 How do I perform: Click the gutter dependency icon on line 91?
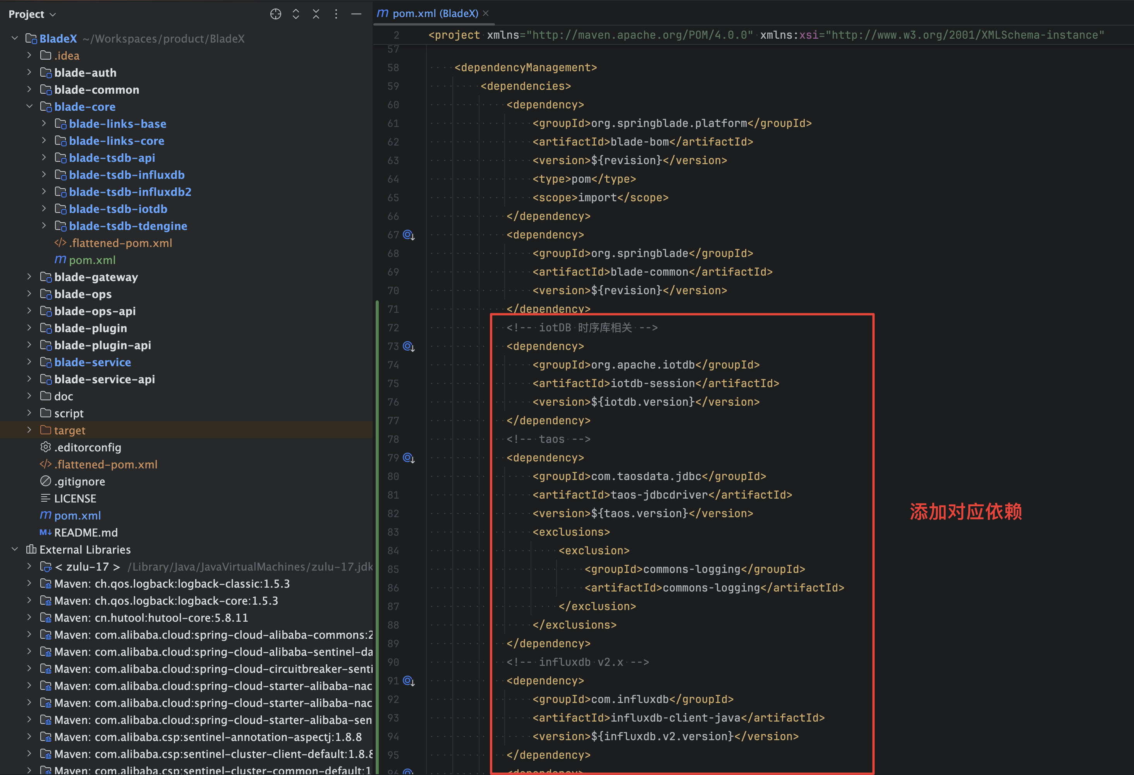click(x=409, y=681)
